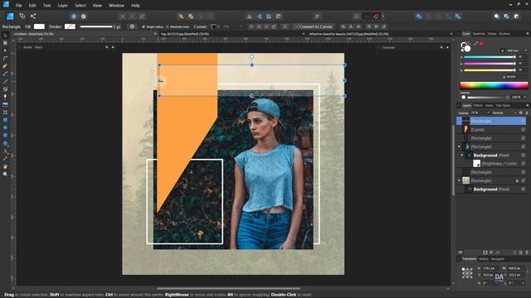Screen dimensions: 531x298
Task: Select the Rectangle shape tool
Action: [x=5, y=120]
